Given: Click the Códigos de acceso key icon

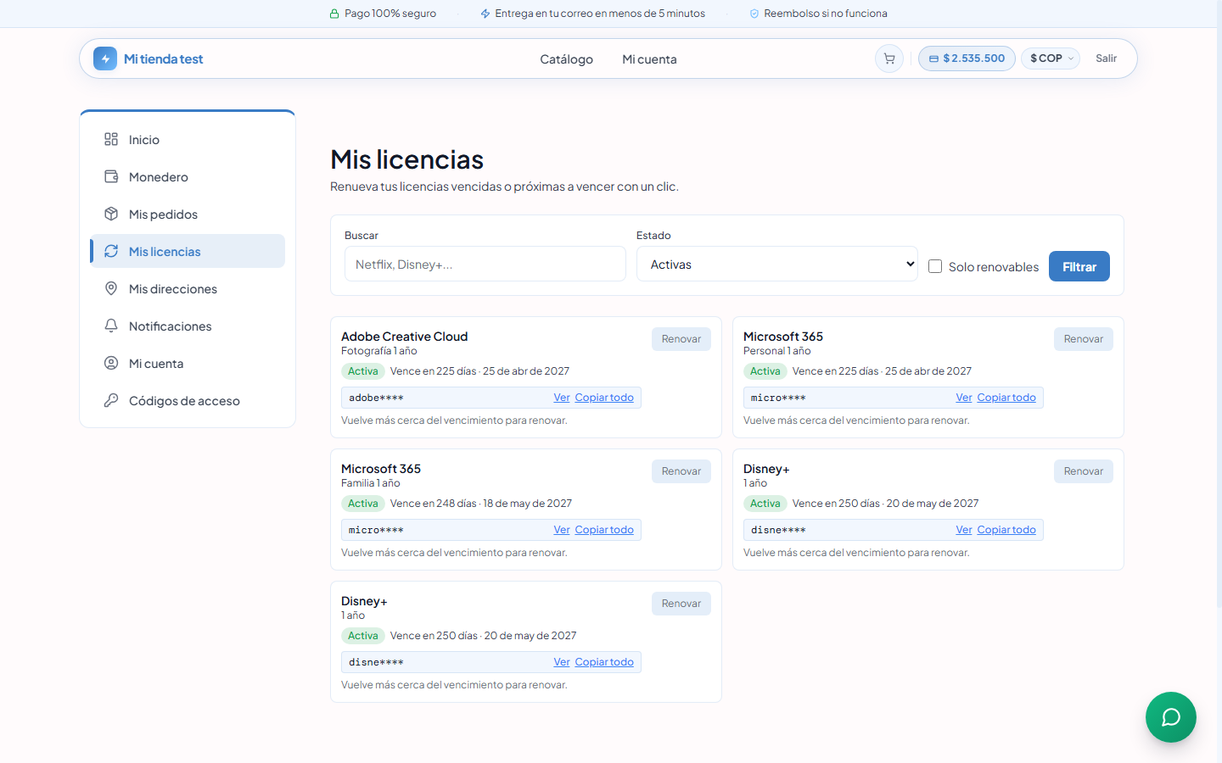Looking at the screenshot, I should click(111, 400).
